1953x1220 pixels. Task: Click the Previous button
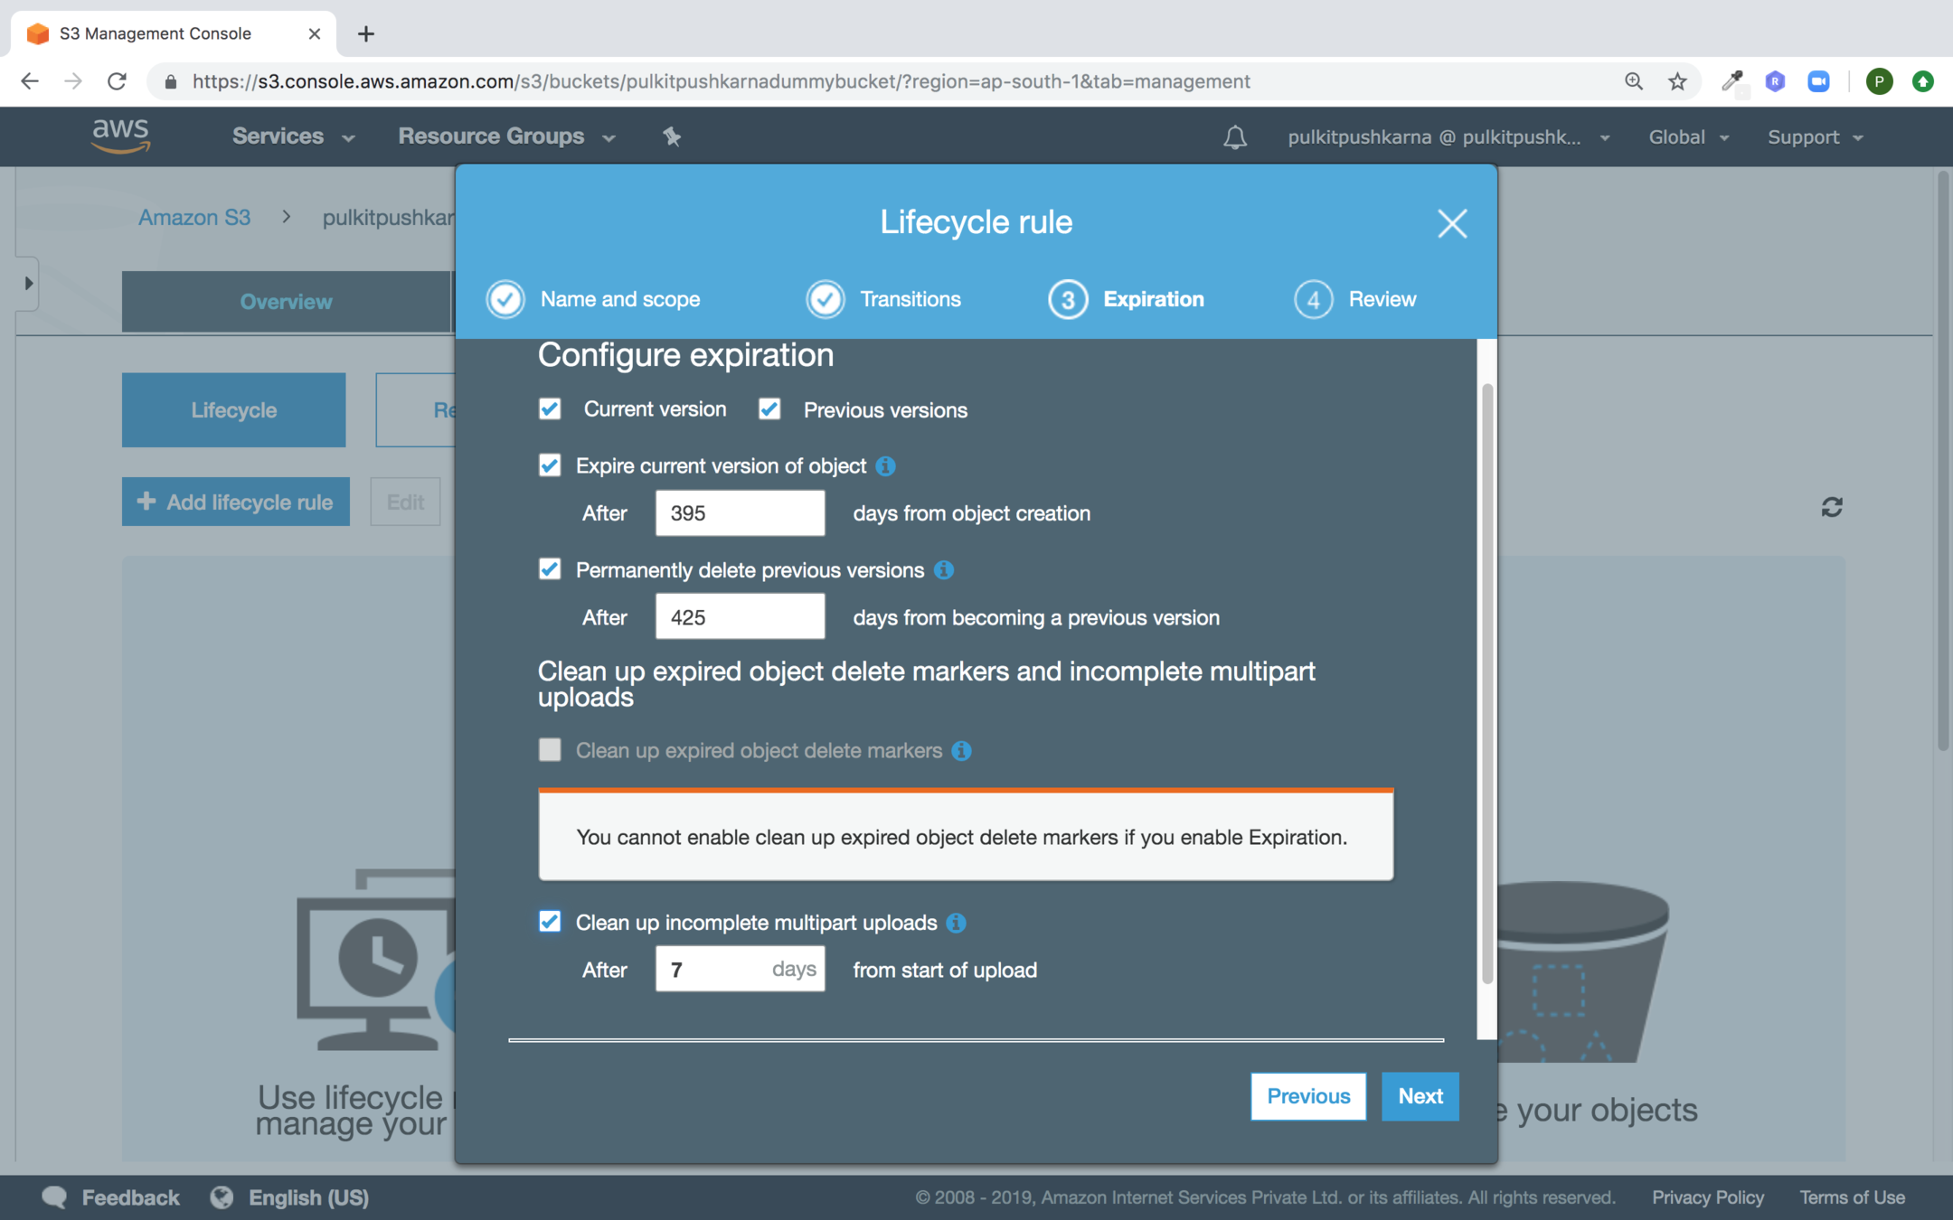1307,1096
